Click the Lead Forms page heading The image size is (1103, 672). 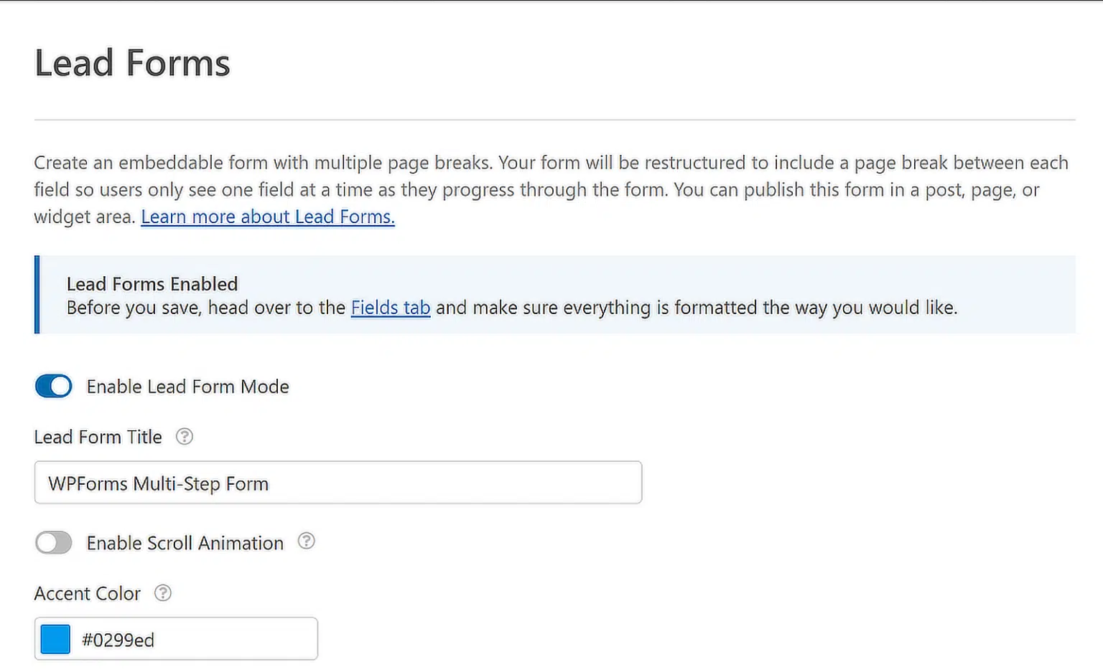131,63
